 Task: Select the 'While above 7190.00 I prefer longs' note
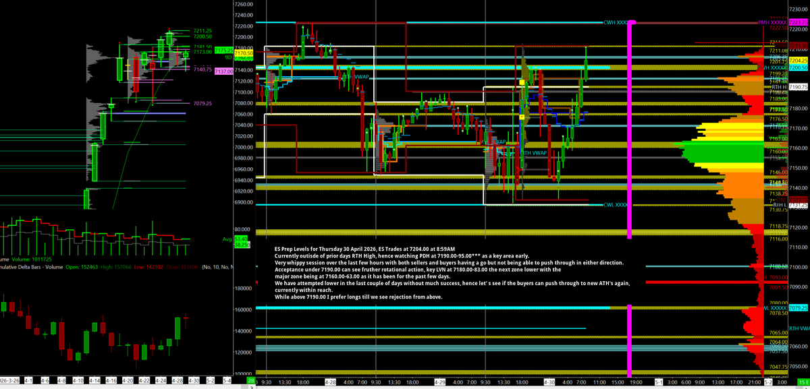click(358, 296)
